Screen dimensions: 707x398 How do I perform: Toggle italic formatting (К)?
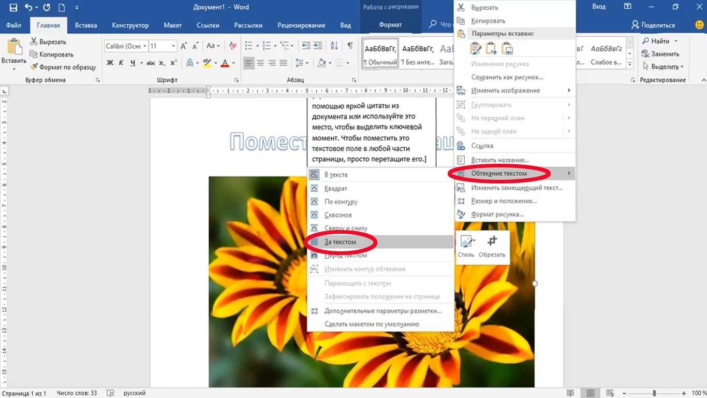tap(121, 63)
